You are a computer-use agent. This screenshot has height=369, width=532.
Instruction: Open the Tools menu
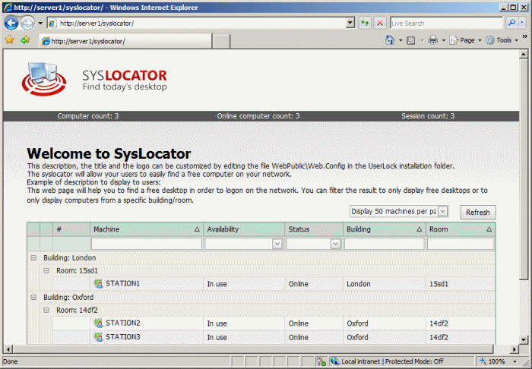click(502, 40)
